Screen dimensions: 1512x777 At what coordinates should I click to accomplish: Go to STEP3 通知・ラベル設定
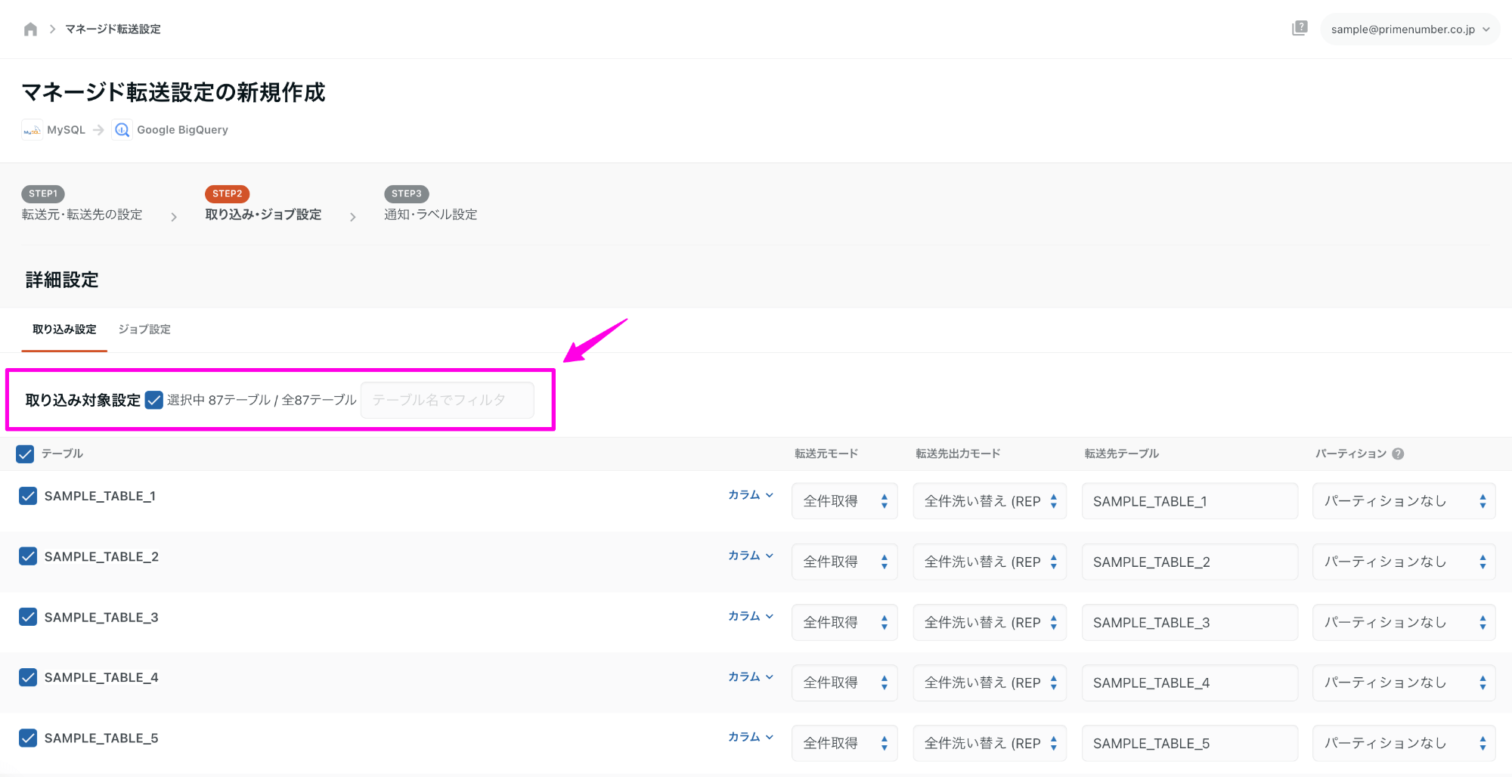430,204
